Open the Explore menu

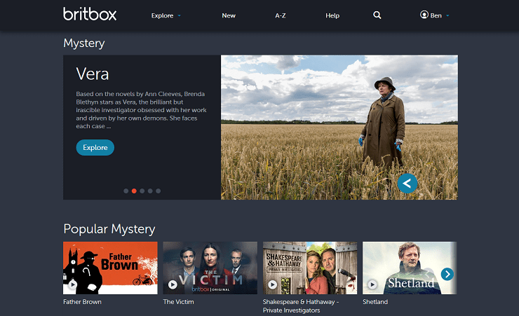162,15
